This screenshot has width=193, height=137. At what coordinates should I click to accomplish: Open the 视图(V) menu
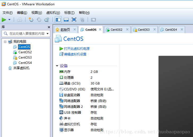coord(37,12)
